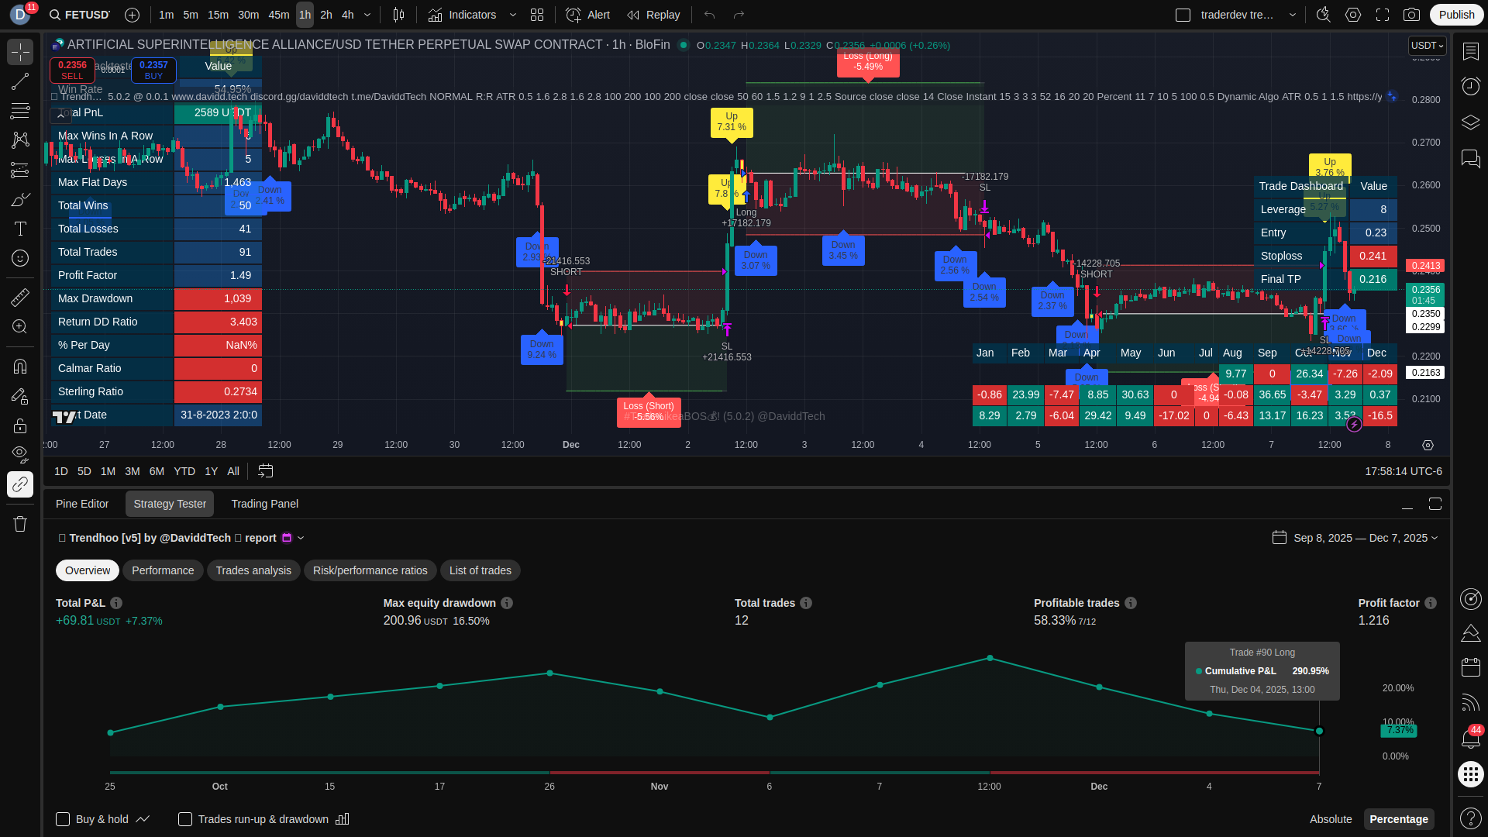
Task: Remove drawings with trash icon
Action: point(20,525)
